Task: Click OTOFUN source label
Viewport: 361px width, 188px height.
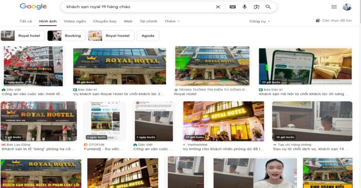Action: coord(97,145)
